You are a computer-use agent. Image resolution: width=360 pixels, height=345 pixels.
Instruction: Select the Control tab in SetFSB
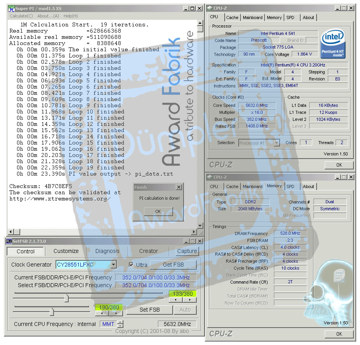tap(25, 251)
